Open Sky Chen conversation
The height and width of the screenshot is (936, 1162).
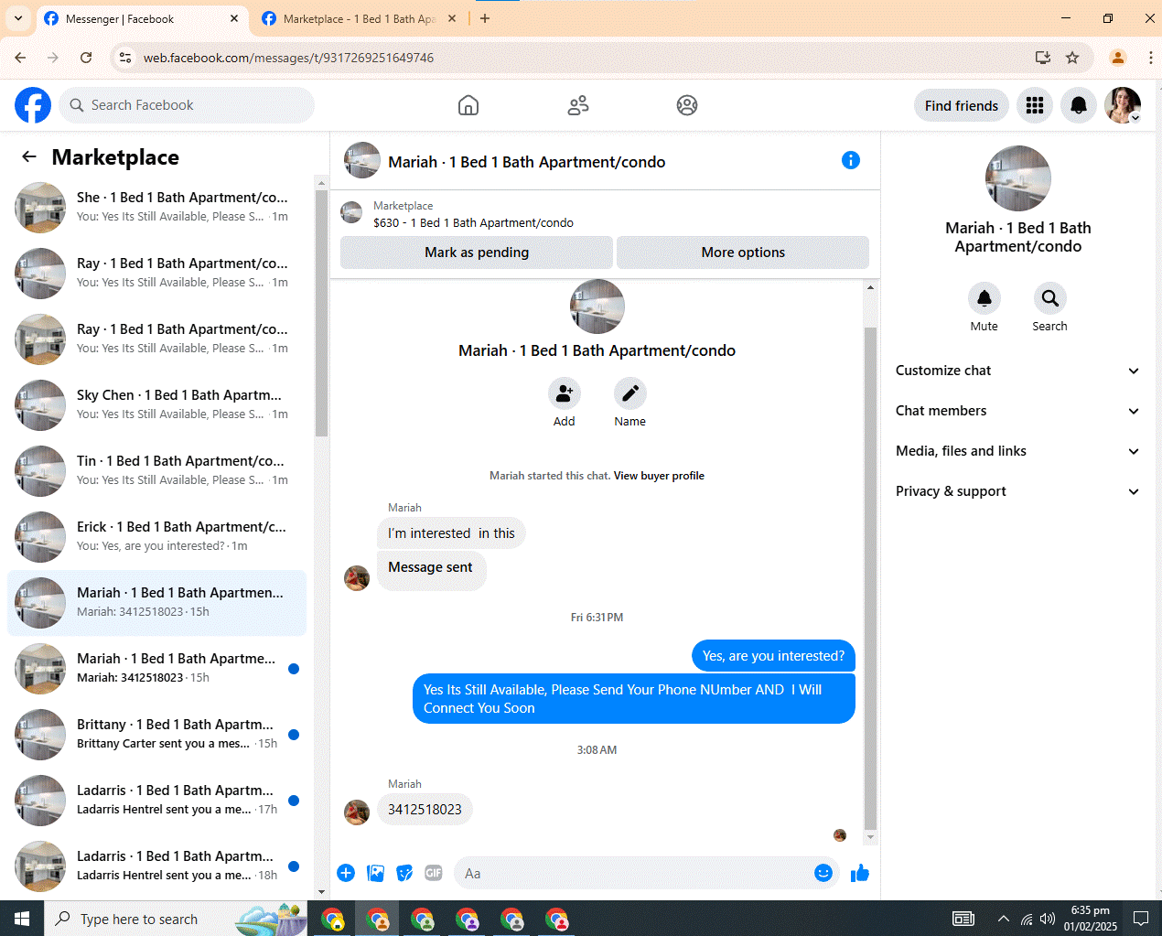(157, 405)
